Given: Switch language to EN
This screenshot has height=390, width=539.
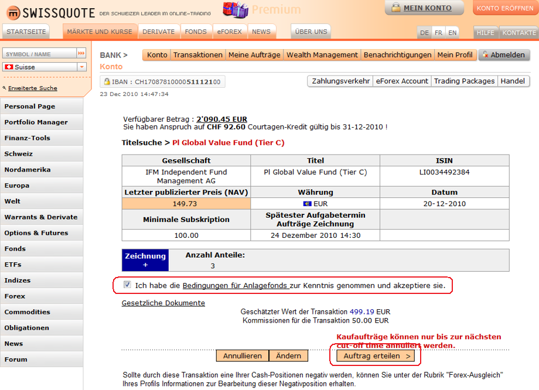Looking at the screenshot, I should [x=453, y=33].
